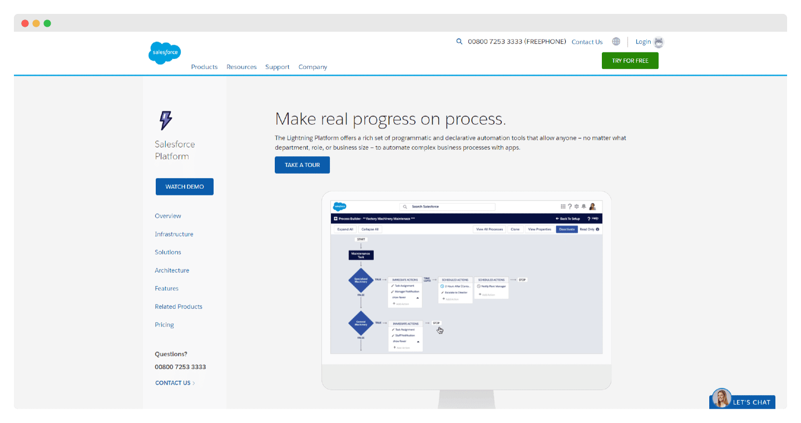Click the Login link

[x=643, y=42]
